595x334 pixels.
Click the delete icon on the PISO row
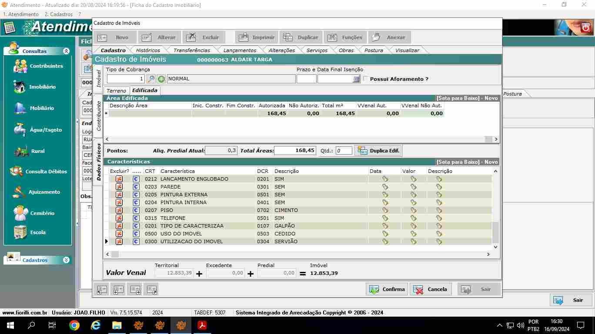[x=119, y=210]
